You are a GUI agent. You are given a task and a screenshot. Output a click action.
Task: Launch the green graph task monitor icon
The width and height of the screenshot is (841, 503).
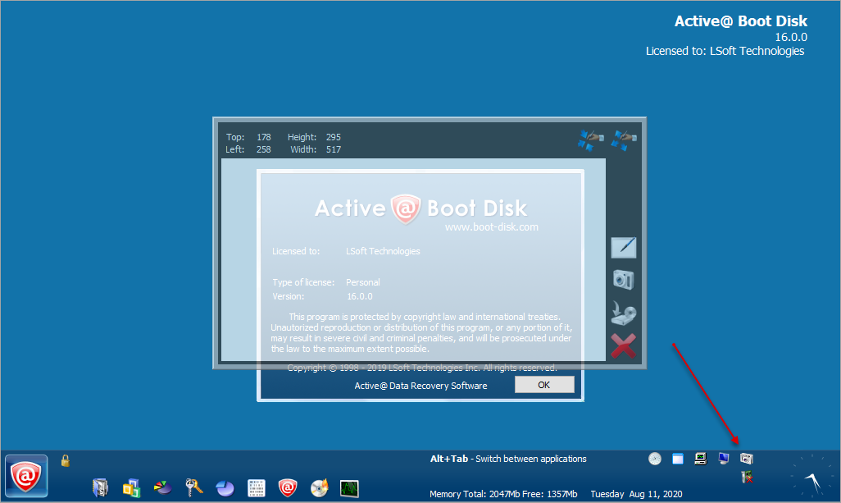(349, 488)
